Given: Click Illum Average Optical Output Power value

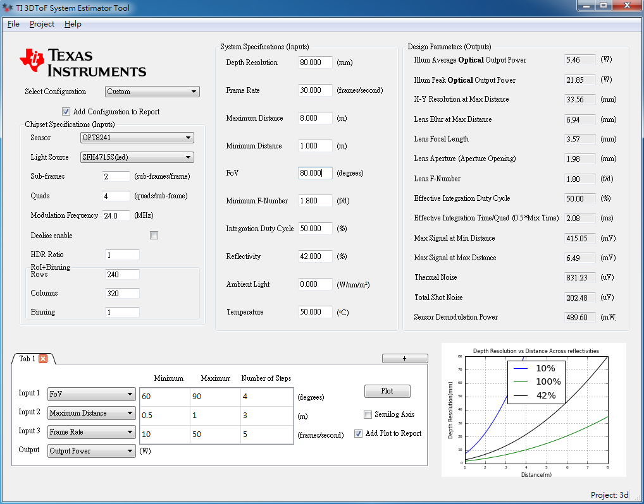Looking at the screenshot, I should click(580, 60).
